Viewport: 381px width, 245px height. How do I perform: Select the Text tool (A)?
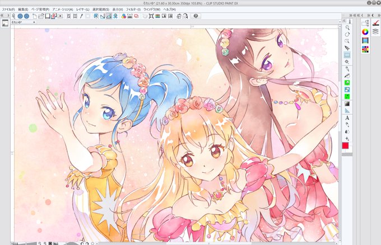pos(347,118)
